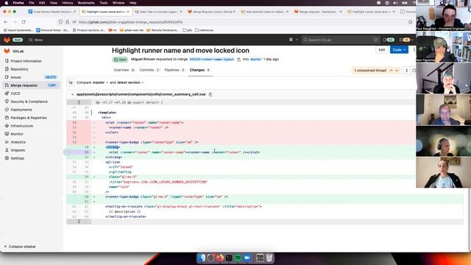Open Deployments in the sidebar
Image resolution: width=471 pixels, height=265 pixels.
[21, 110]
